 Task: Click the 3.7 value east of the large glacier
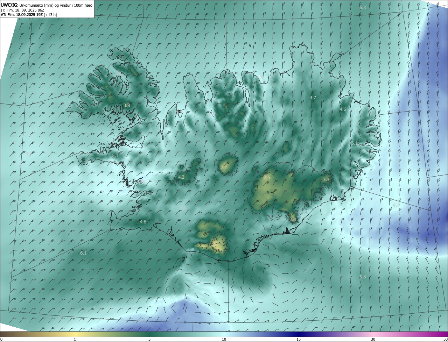point(326,179)
